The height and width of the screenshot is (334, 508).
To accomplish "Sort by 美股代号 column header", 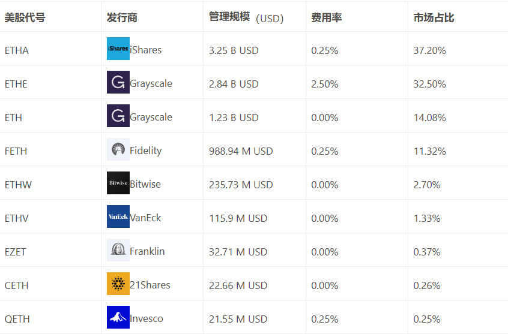I will (x=25, y=17).
